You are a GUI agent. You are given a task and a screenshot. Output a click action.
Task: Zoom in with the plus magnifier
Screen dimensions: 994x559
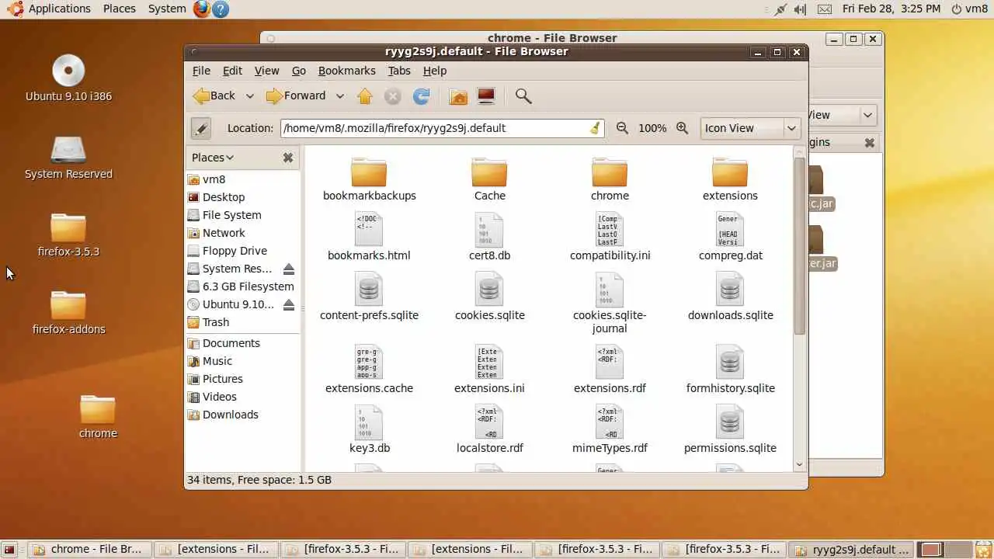click(x=683, y=128)
